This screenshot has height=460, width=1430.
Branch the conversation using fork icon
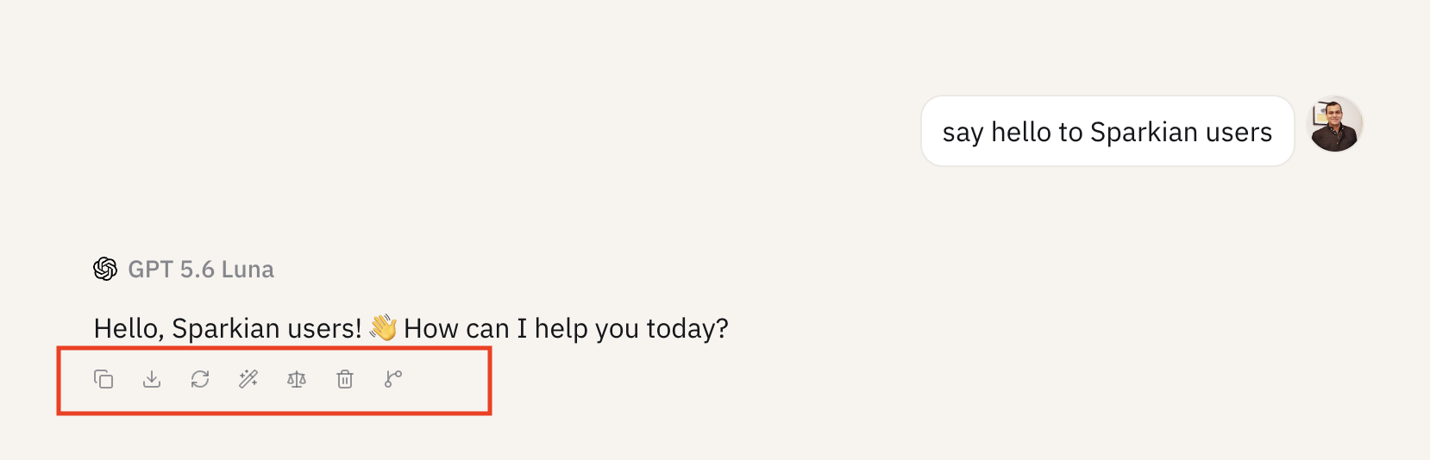(393, 379)
